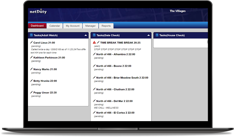Edit the Boone 2 task pencil
234x137 pixels.
coord(94,66)
